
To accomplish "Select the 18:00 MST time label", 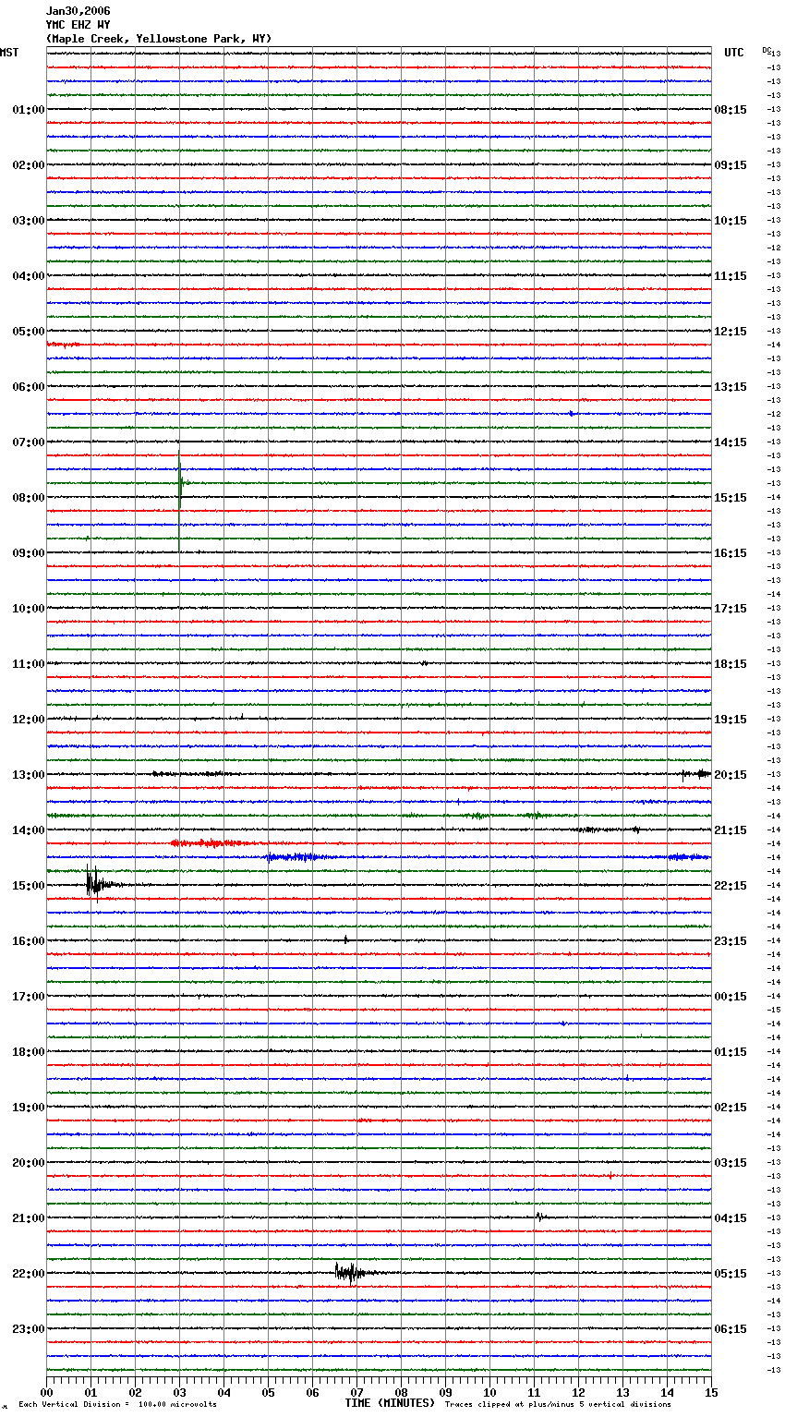I will tap(29, 1052).
